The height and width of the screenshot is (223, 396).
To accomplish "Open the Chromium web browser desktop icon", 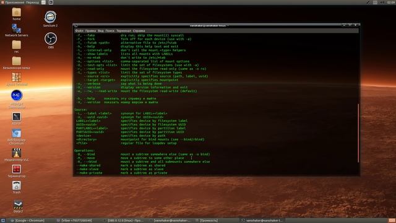I will 17,136.
